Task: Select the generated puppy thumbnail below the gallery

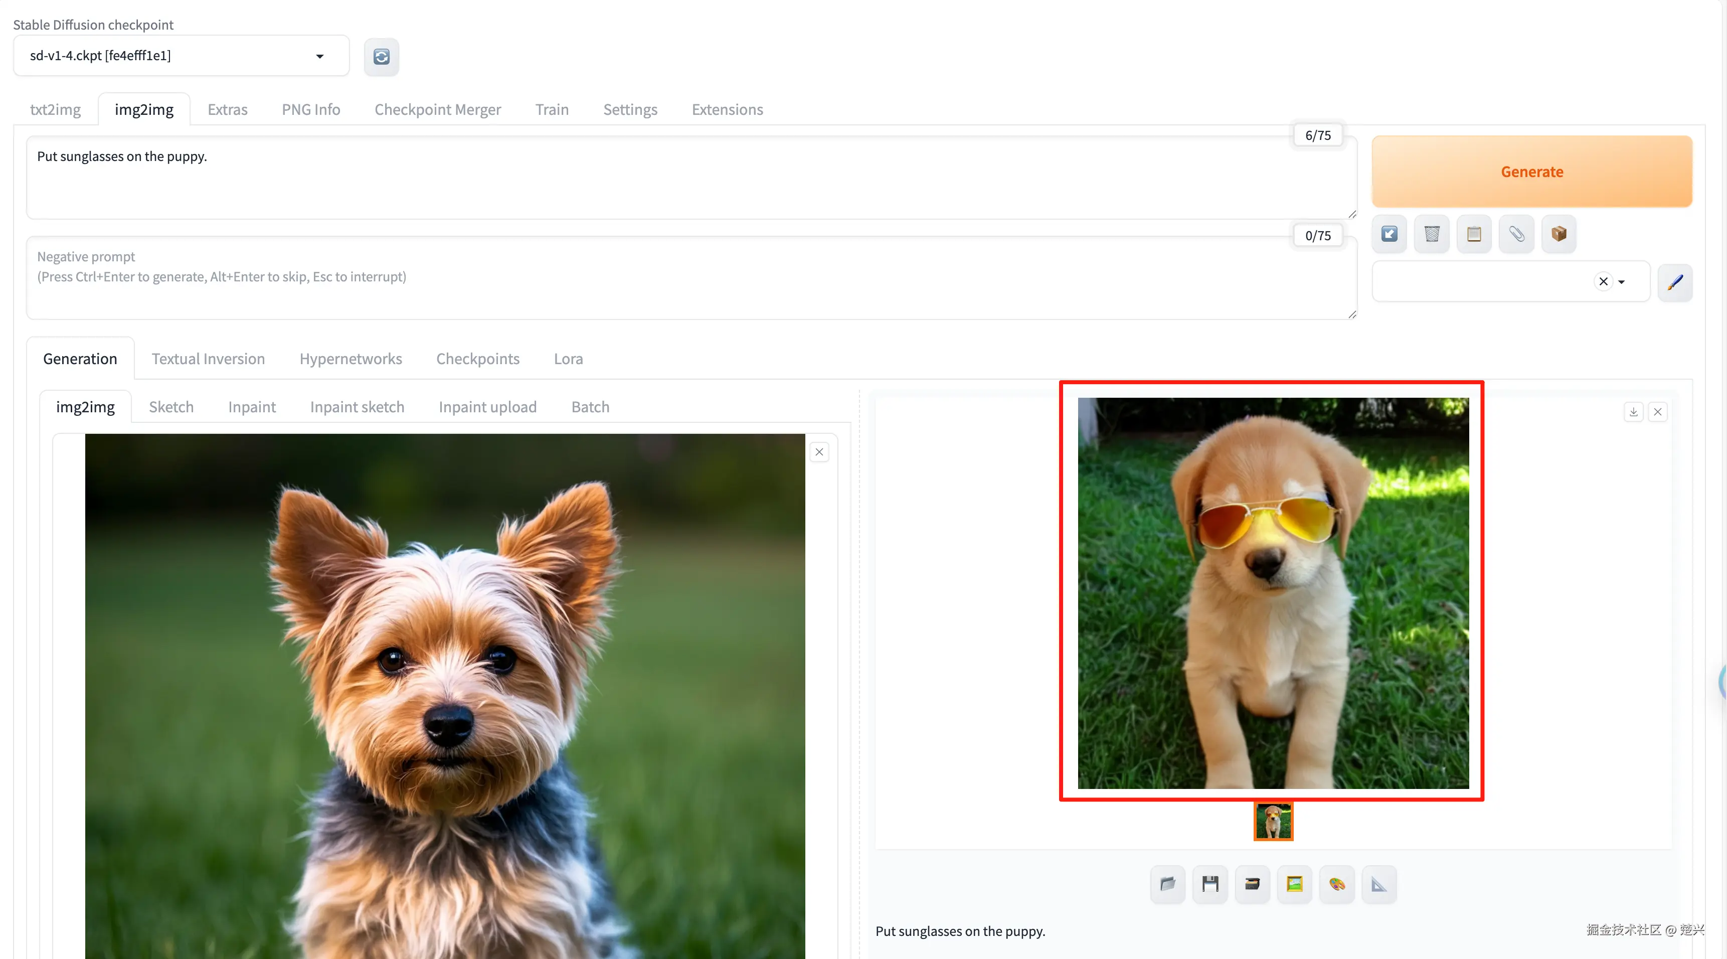Action: click(x=1273, y=821)
